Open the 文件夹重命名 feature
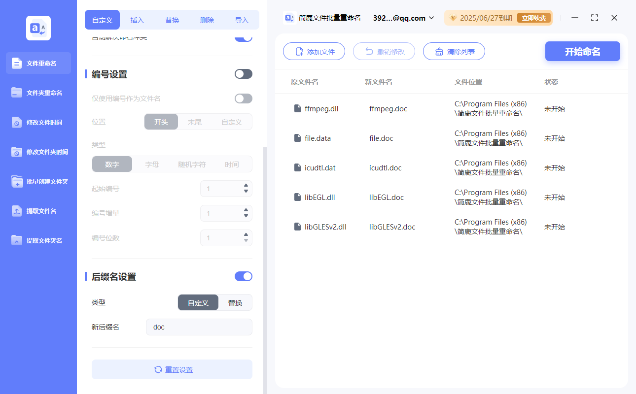The image size is (636, 394). pyautogui.click(x=38, y=93)
